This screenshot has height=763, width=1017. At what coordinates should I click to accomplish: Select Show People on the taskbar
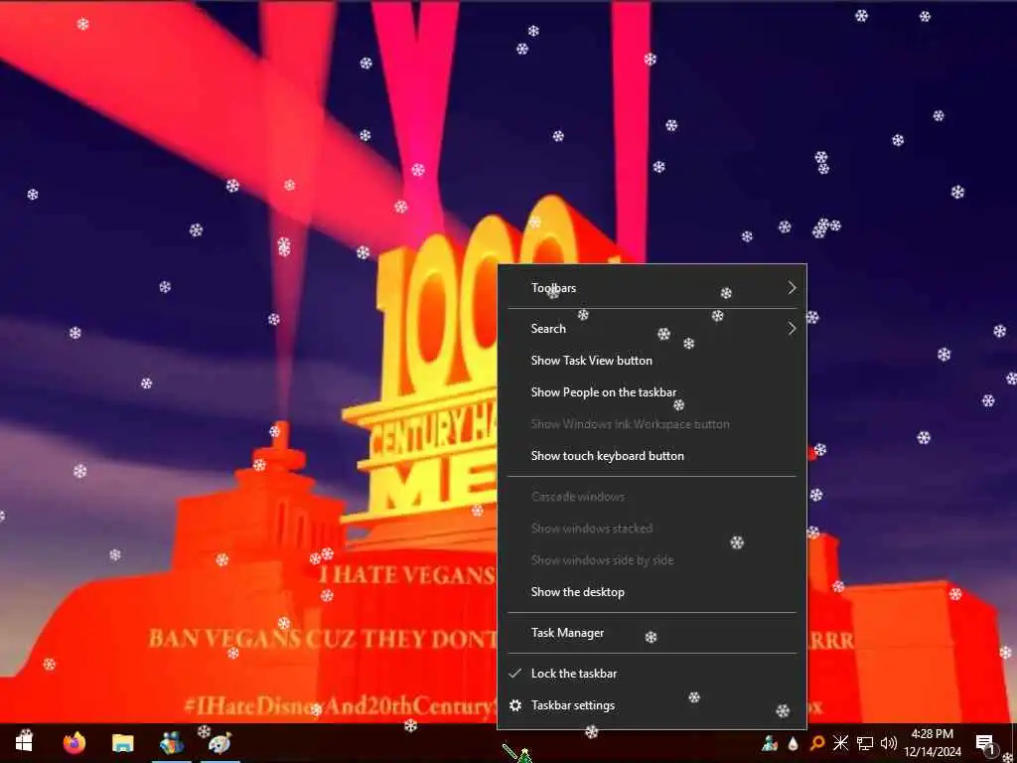(x=652, y=392)
